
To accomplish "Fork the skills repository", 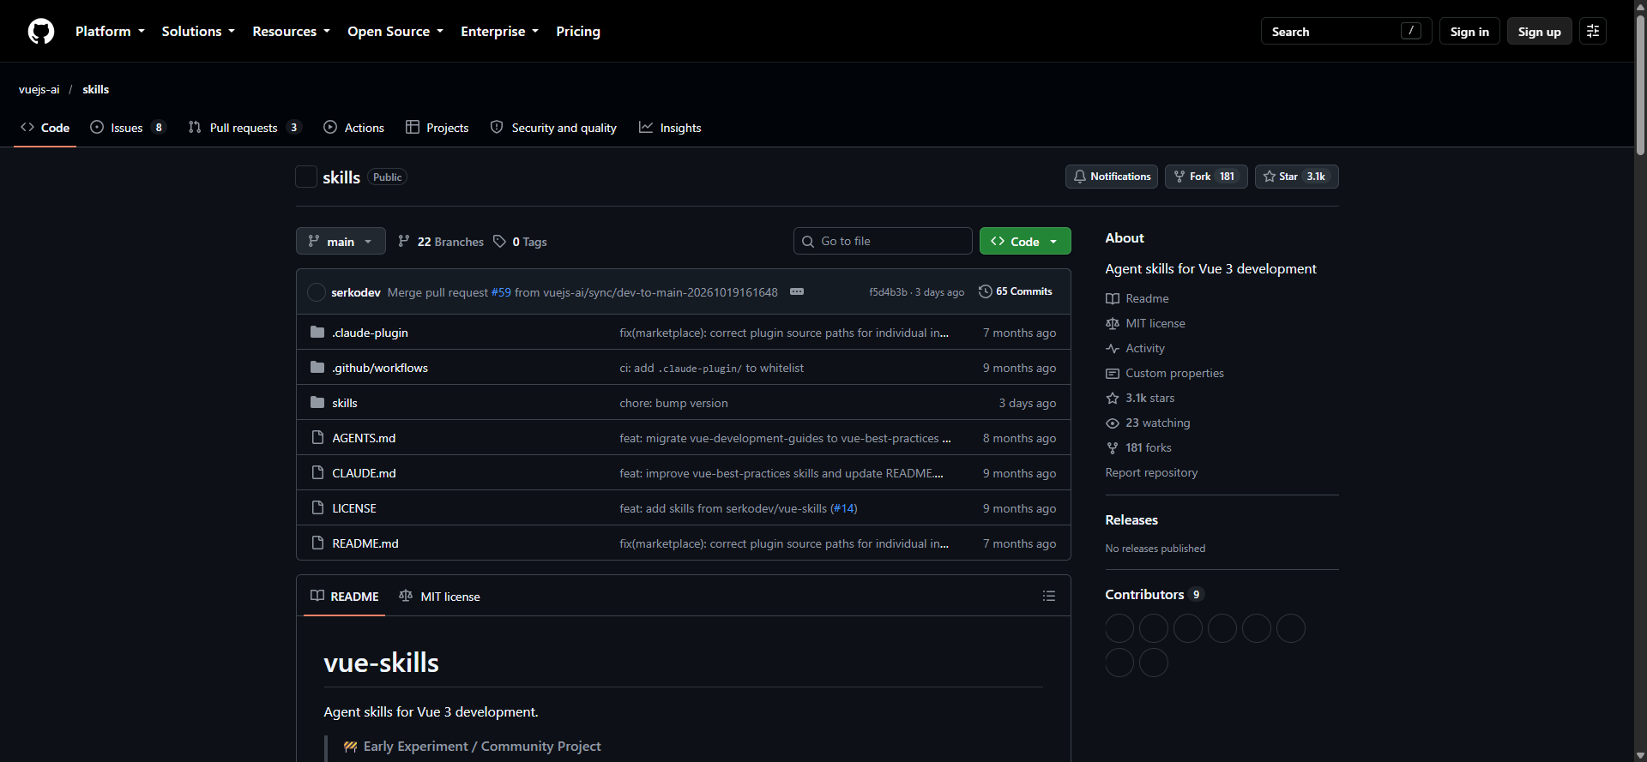I will tap(1206, 177).
